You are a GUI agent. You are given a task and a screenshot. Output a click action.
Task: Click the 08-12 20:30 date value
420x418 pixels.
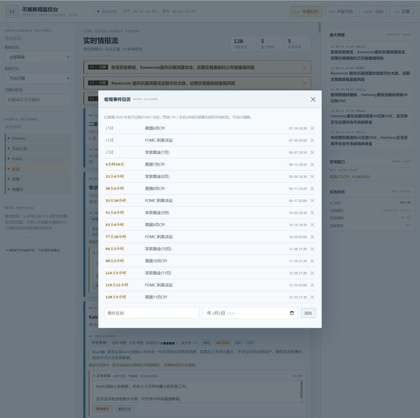point(298,164)
